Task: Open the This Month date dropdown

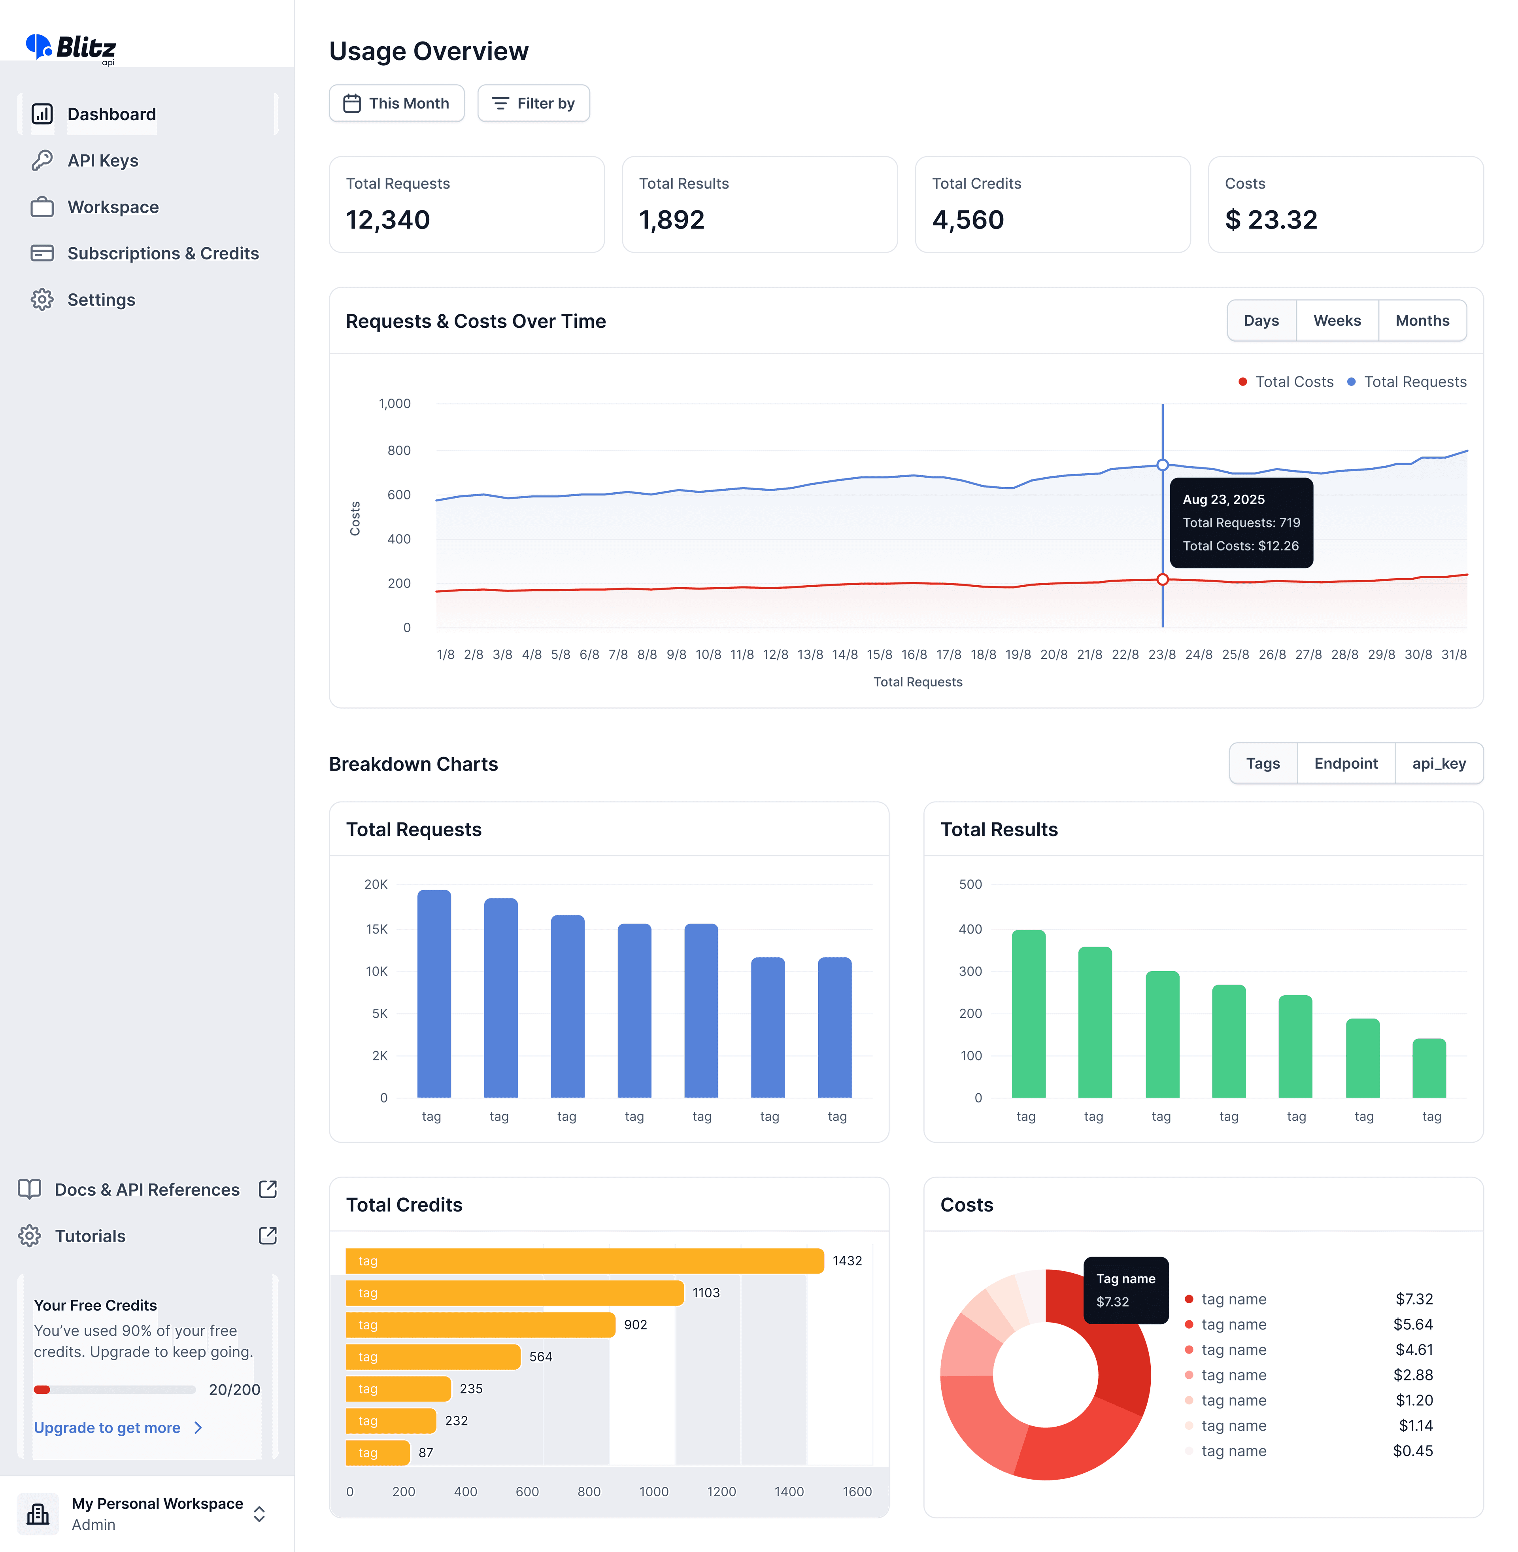Action: [396, 104]
